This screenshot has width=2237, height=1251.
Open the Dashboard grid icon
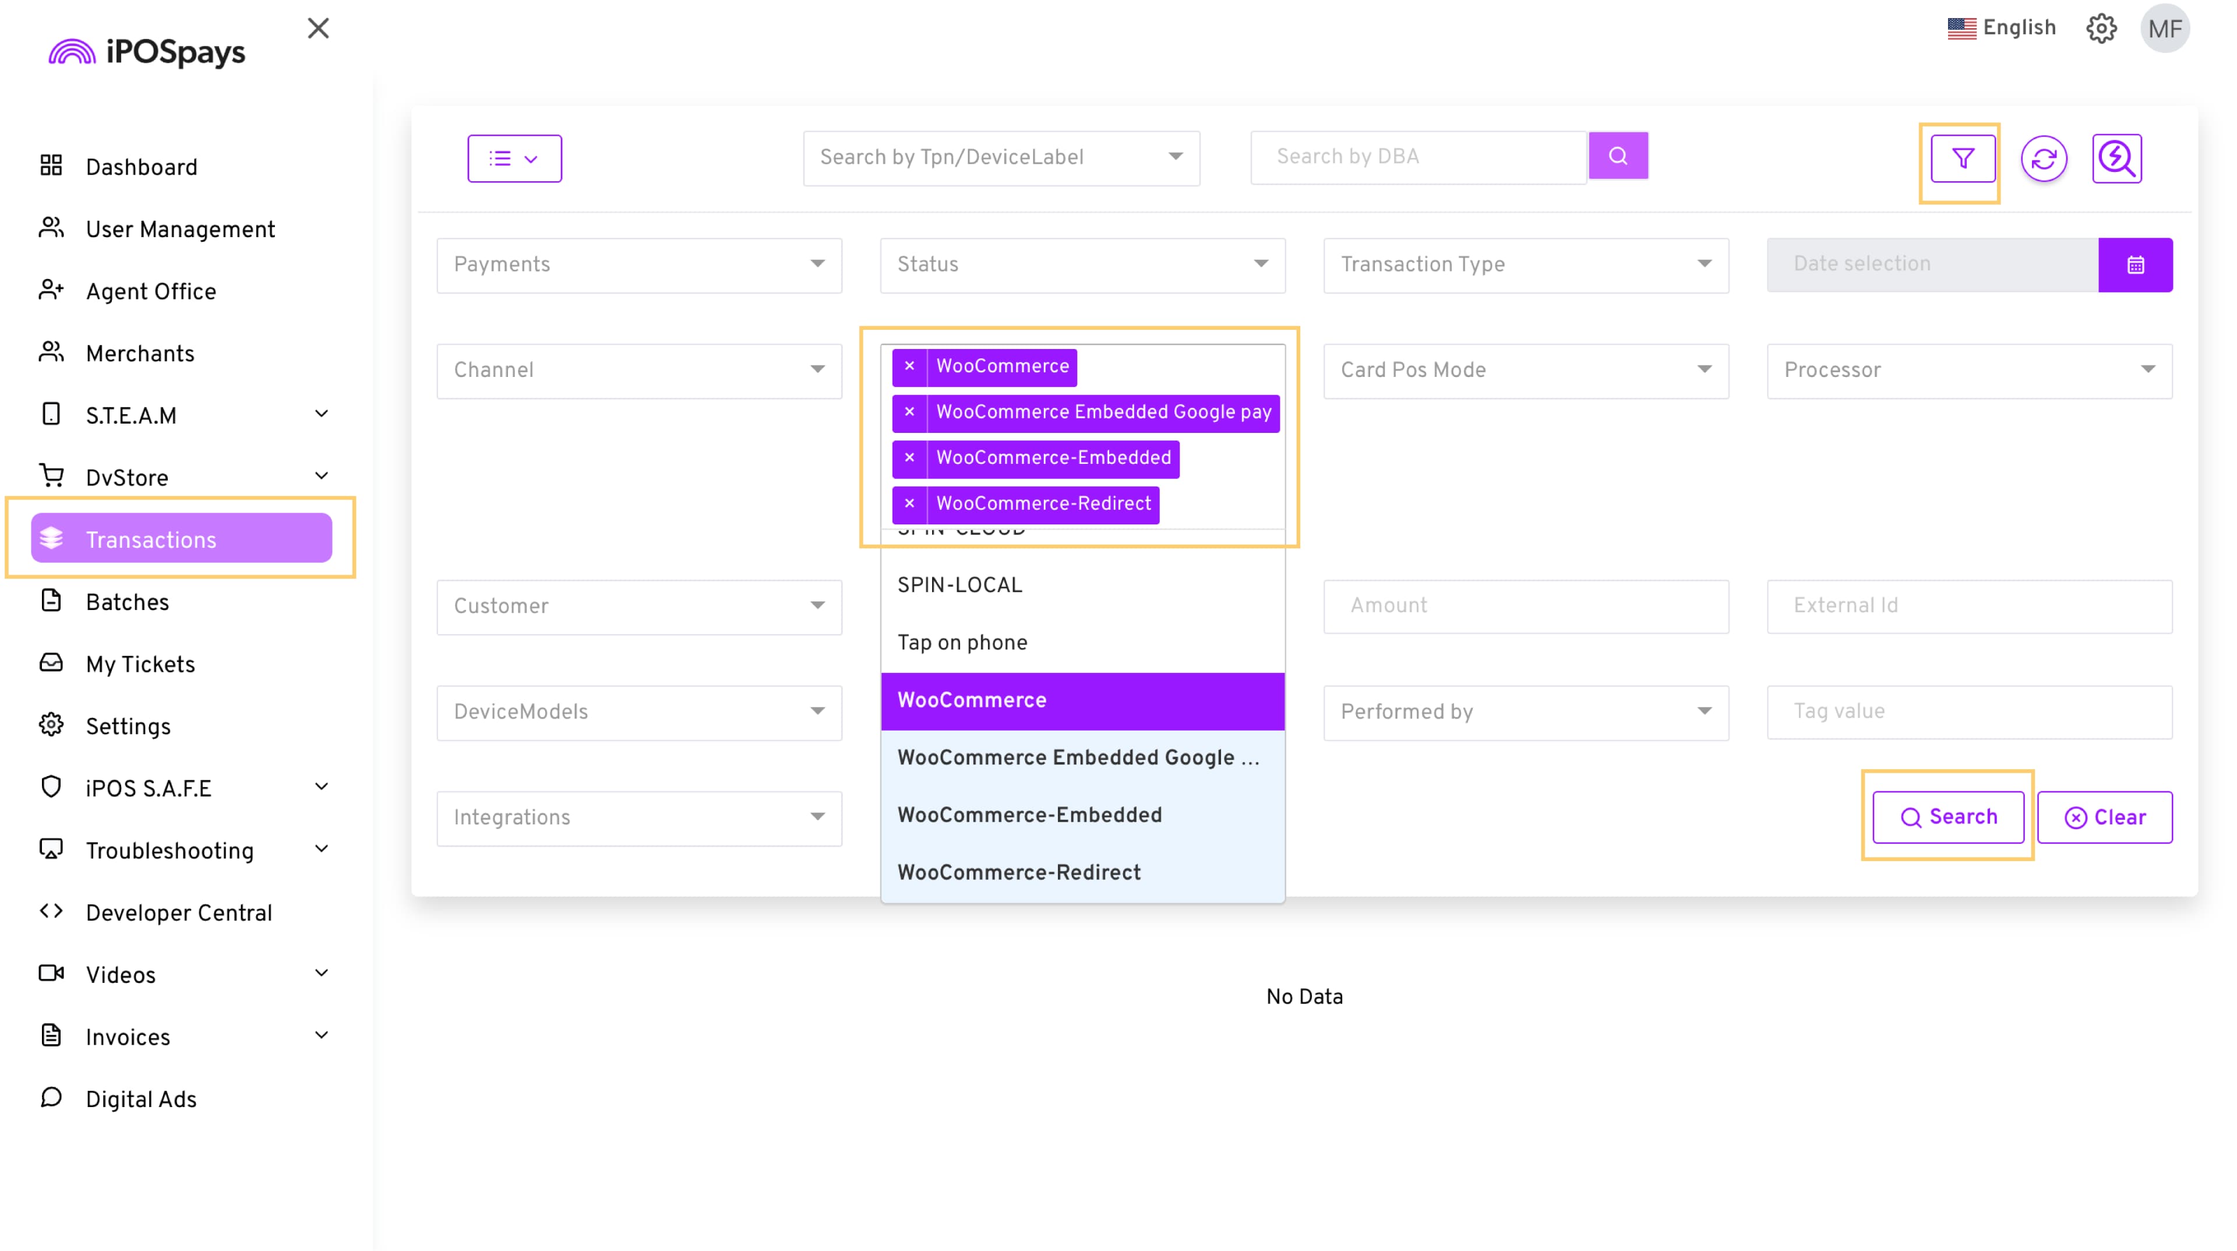pos(51,166)
